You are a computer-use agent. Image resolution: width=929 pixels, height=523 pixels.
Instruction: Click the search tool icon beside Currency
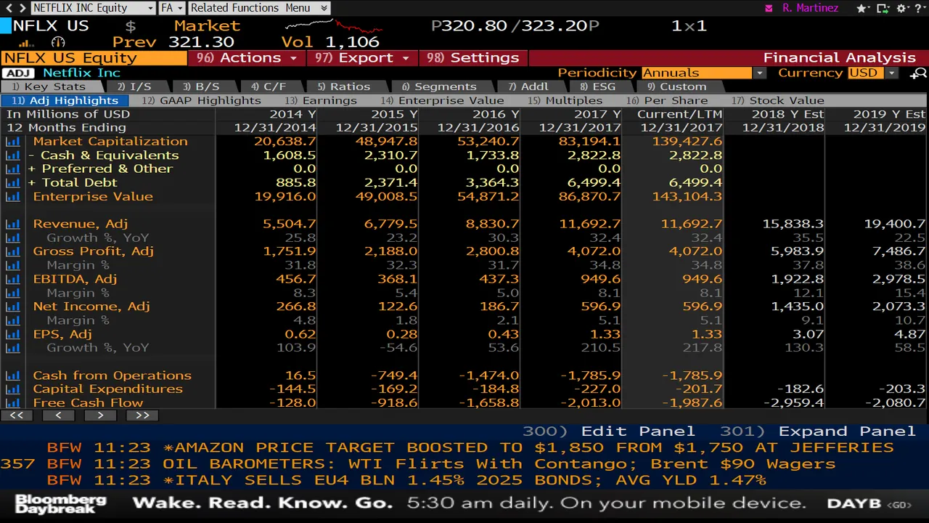tap(919, 73)
